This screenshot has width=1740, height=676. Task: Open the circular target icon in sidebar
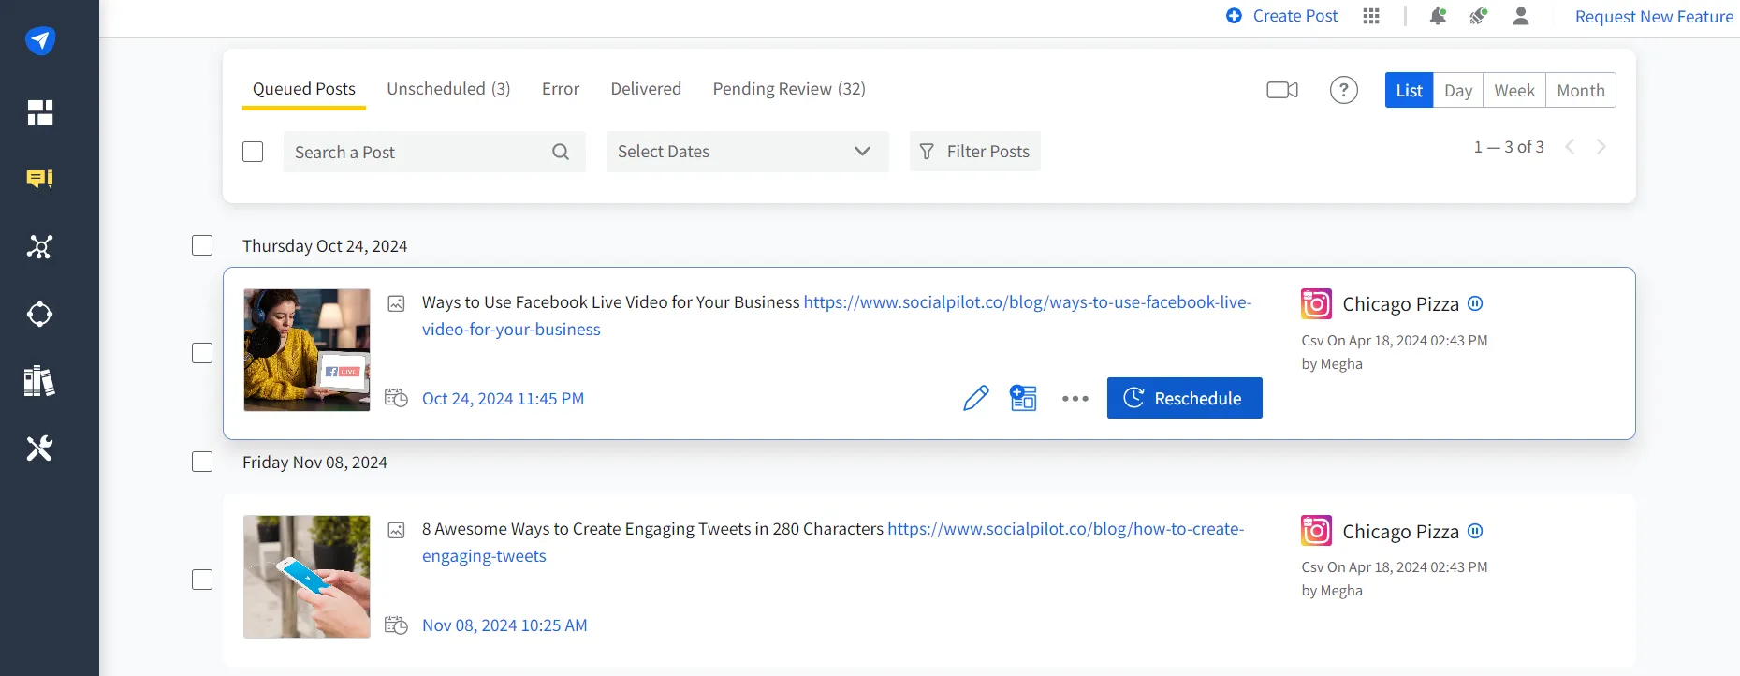click(x=39, y=314)
